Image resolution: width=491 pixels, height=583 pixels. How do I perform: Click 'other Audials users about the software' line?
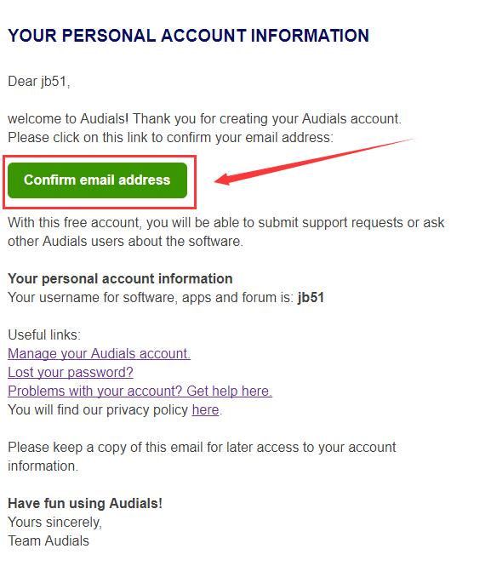pos(125,242)
